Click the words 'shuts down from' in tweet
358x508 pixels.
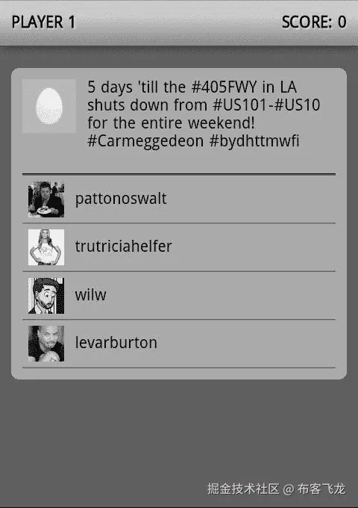click(147, 105)
